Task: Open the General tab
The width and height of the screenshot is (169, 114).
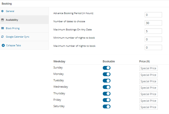Action: pos(10,11)
